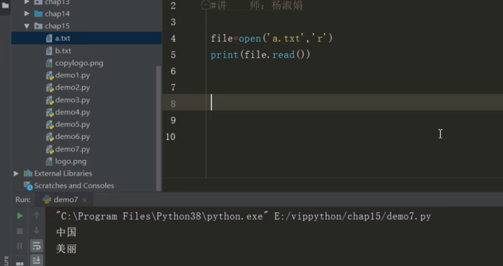Switch to the demo7 run tab
This screenshot has height=266, width=503.
click(66, 199)
